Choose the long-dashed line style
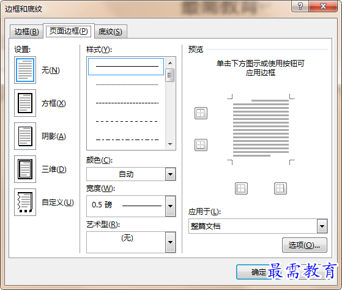Screen dimensions: 342x290 [127, 121]
